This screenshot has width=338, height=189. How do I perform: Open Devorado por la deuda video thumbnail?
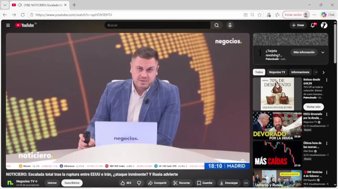point(277,126)
